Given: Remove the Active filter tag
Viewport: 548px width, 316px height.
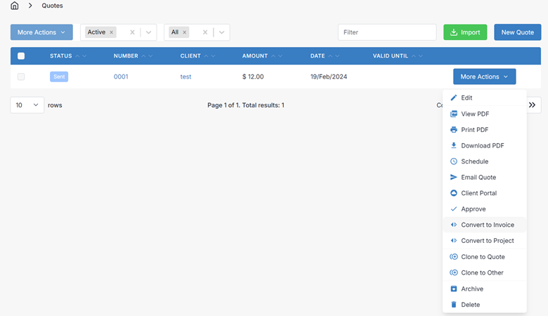Looking at the screenshot, I should click(x=112, y=32).
